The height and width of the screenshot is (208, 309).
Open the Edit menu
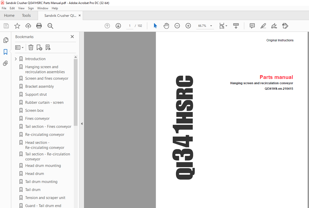coord(12,8)
